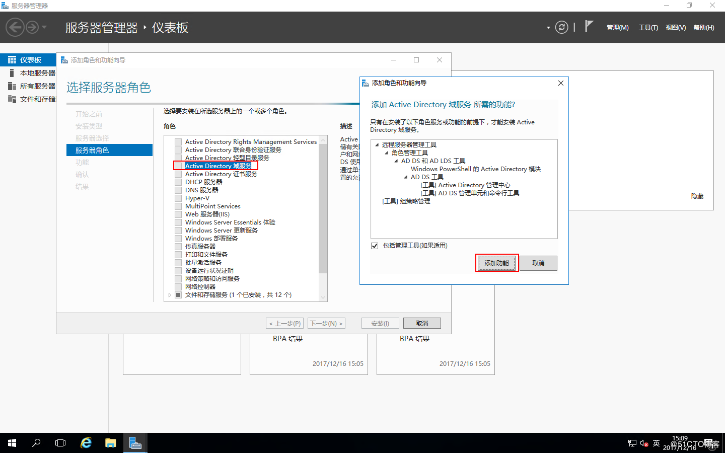Click the network tray icon

(x=632, y=443)
